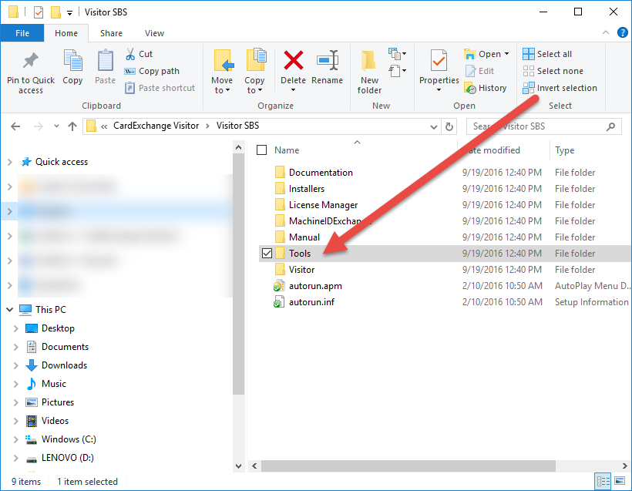Click the New folder quick access toolbar icon

click(55, 12)
